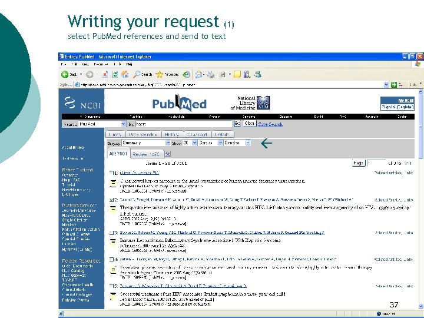424x318 pixels.
Task: Click the browser Forward arrow icon
Action: coord(90,74)
